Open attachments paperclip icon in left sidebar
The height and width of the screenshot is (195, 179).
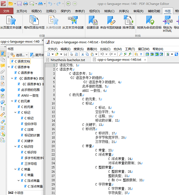[x=3, y=72]
